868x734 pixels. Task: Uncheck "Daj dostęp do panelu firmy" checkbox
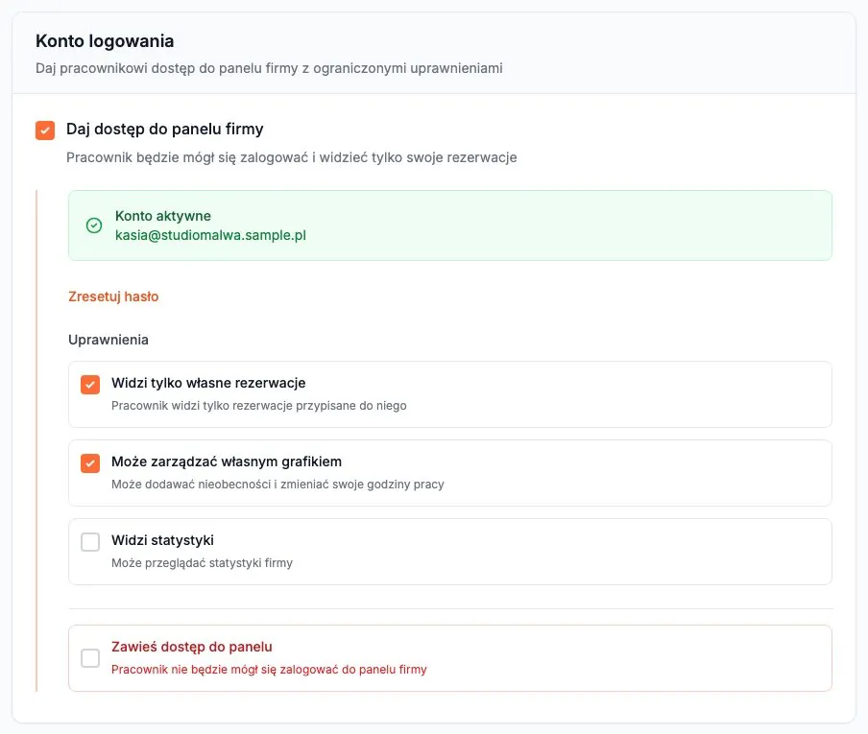coord(45,130)
